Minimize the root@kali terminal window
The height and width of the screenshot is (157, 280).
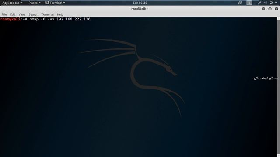tap(263, 9)
